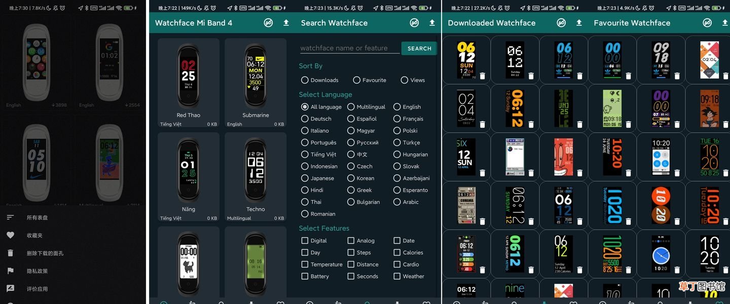Screen dimensions: 730x304
Task: Select 评价应用 (rate app) drawer item
Action: (73, 288)
